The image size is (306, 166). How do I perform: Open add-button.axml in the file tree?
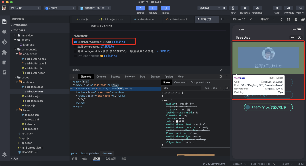click(35, 63)
